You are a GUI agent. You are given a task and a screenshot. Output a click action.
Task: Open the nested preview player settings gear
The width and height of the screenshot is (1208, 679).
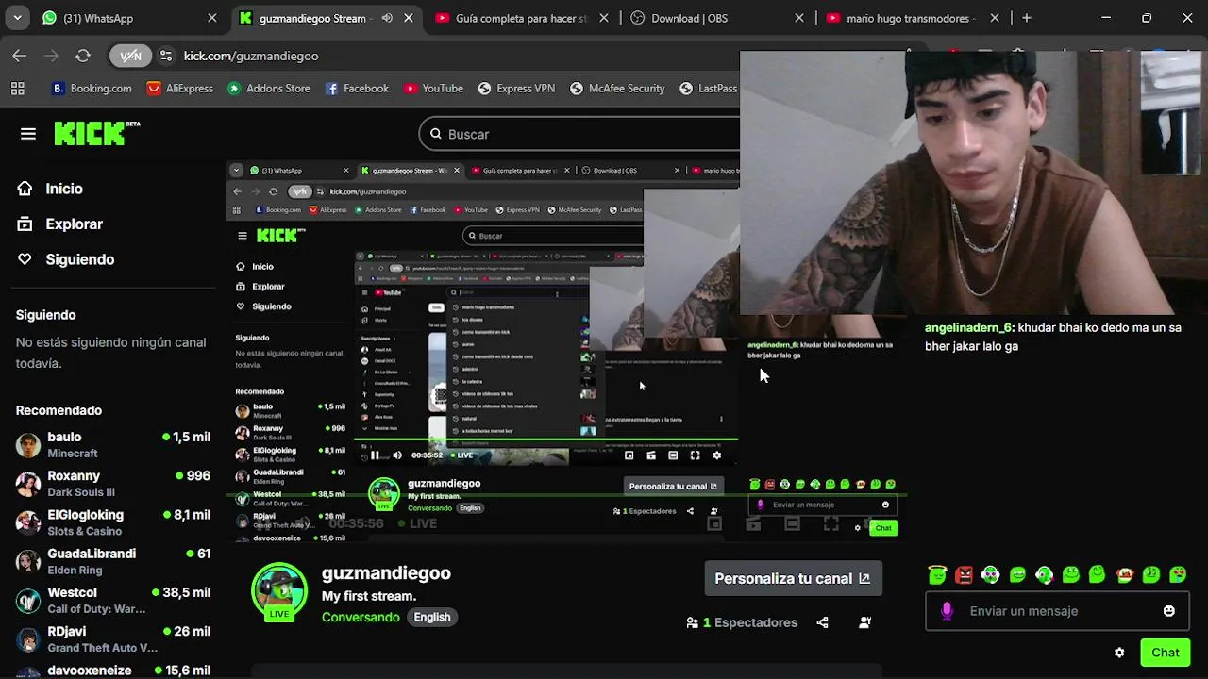[717, 455]
